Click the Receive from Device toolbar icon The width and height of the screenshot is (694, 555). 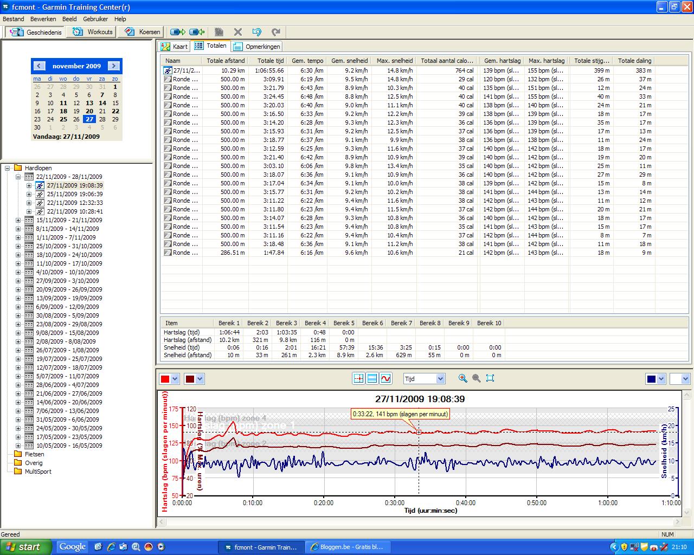197,32
